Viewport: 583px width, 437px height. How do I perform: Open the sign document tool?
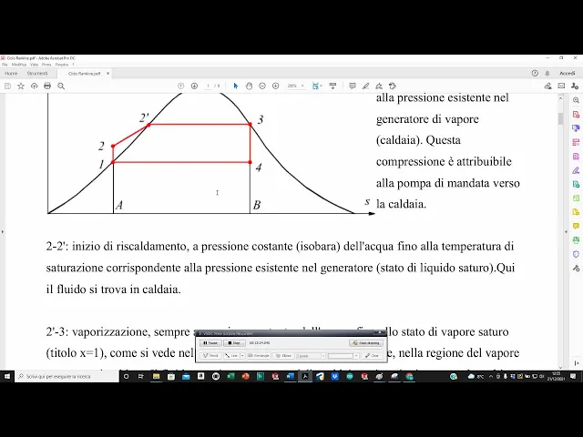click(379, 86)
